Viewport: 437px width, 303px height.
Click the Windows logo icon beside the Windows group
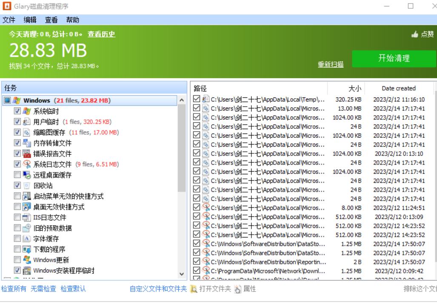[x=16, y=100]
